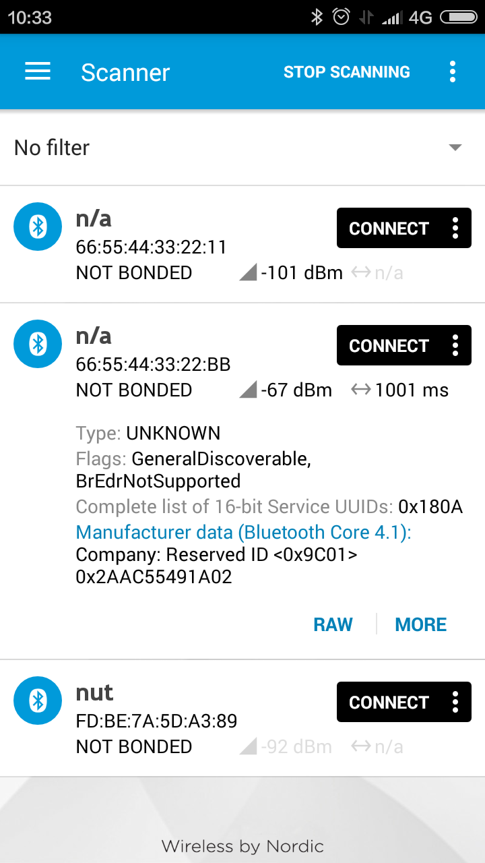
Task: Tap Bluetooth icon of the nut device
Action: (38, 701)
